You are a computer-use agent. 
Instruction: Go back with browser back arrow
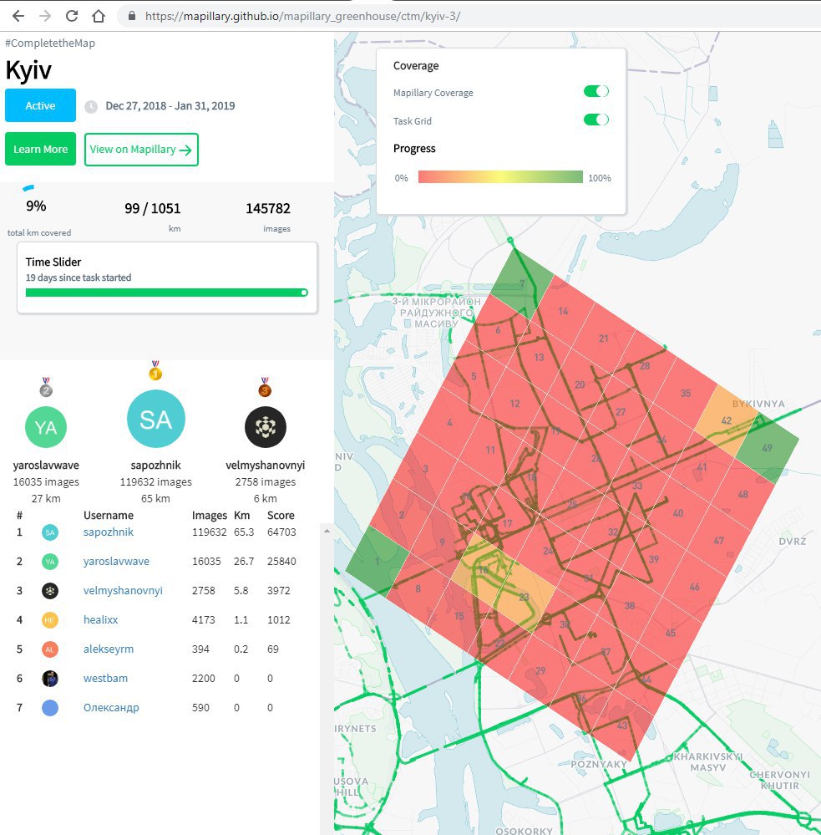[x=18, y=16]
